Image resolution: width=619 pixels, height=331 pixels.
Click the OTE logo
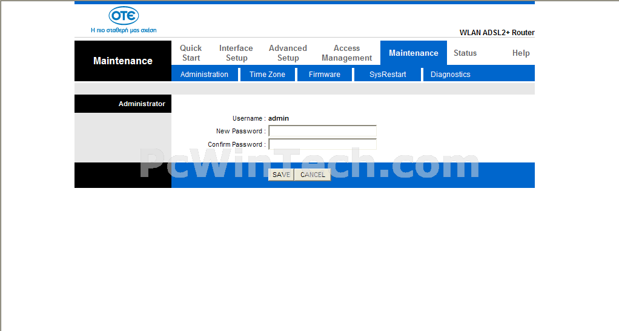click(124, 16)
